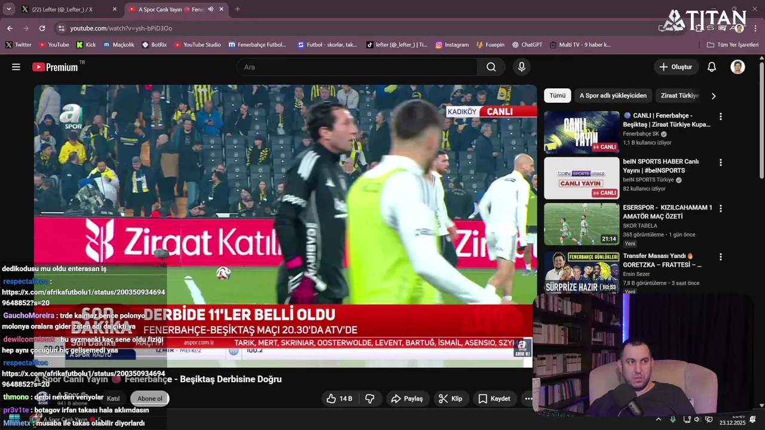Click the search magnifier button

[491, 67]
